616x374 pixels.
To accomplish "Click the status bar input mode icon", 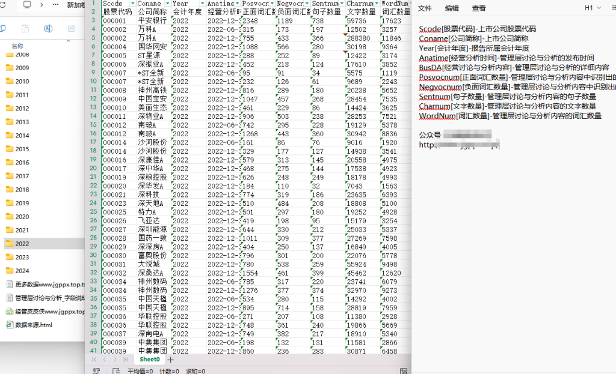I will [96, 371].
